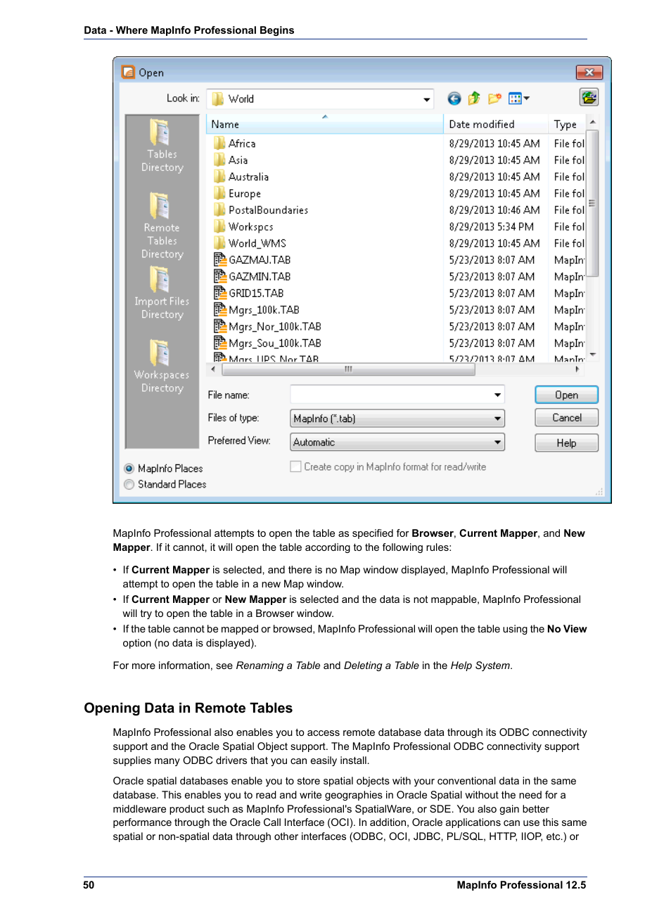The image size is (671, 923).
Task: Click the vertical scrollbar thumb
Action: tap(592, 203)
